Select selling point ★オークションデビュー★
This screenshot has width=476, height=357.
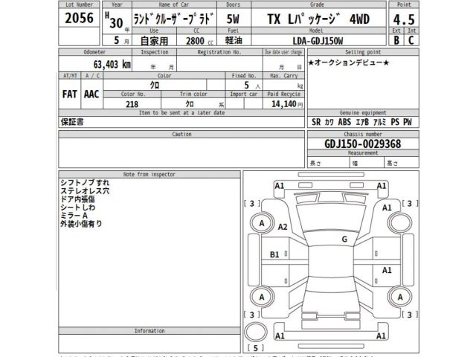point(348,62)
